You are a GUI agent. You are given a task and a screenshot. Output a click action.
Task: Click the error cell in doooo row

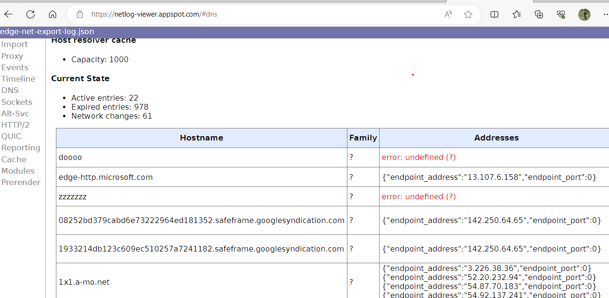494,157
